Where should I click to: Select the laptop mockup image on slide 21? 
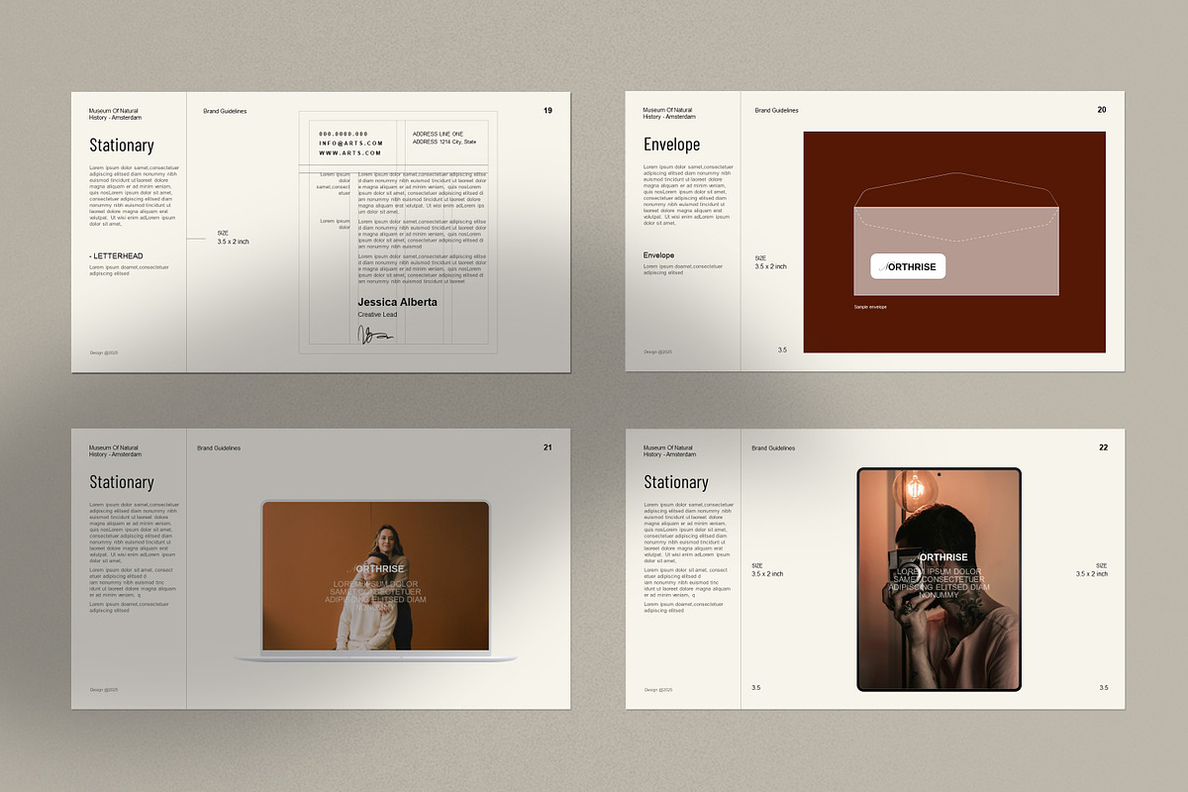[376, 581]
